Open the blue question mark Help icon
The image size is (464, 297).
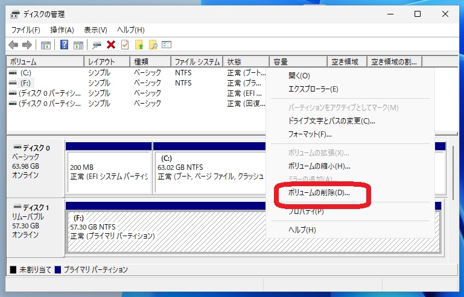point(64,45)
